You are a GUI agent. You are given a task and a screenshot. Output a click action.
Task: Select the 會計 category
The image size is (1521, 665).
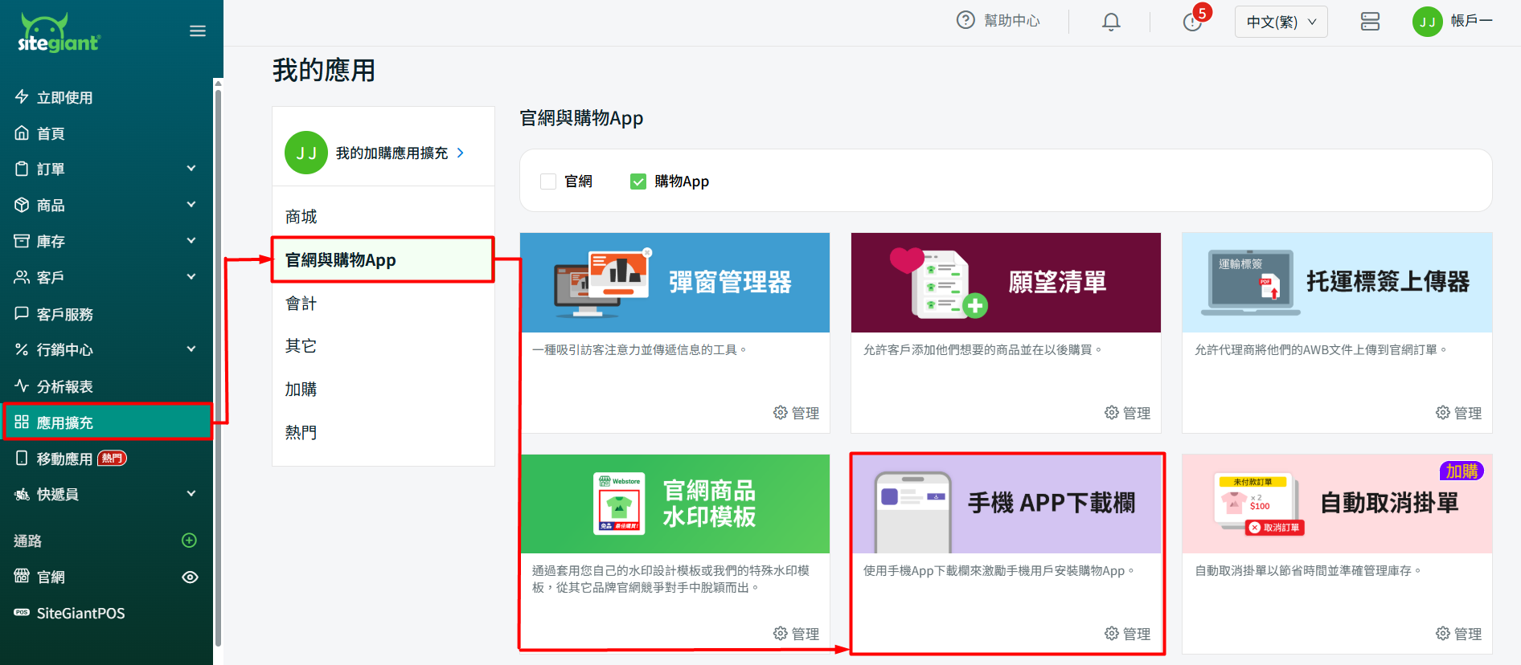301,304
